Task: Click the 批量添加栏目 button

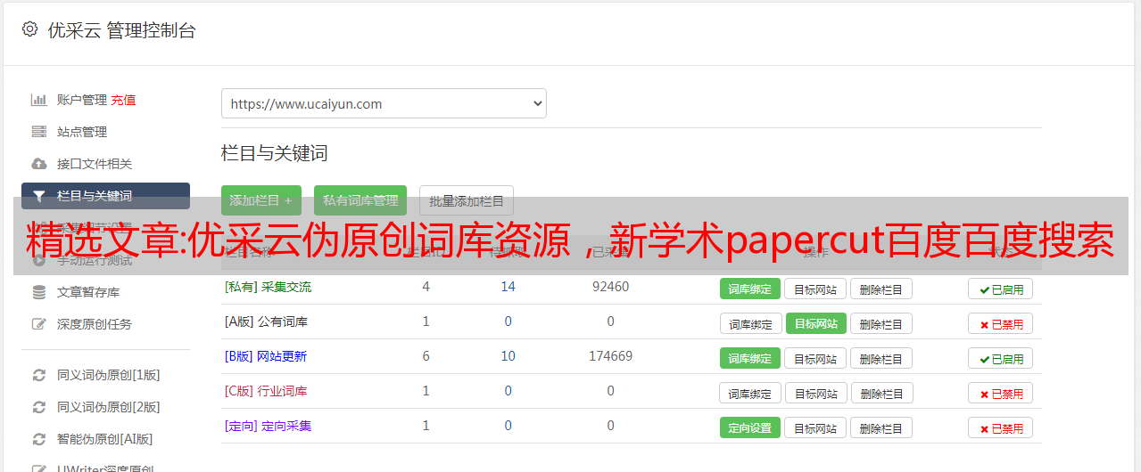Action: 467,200
